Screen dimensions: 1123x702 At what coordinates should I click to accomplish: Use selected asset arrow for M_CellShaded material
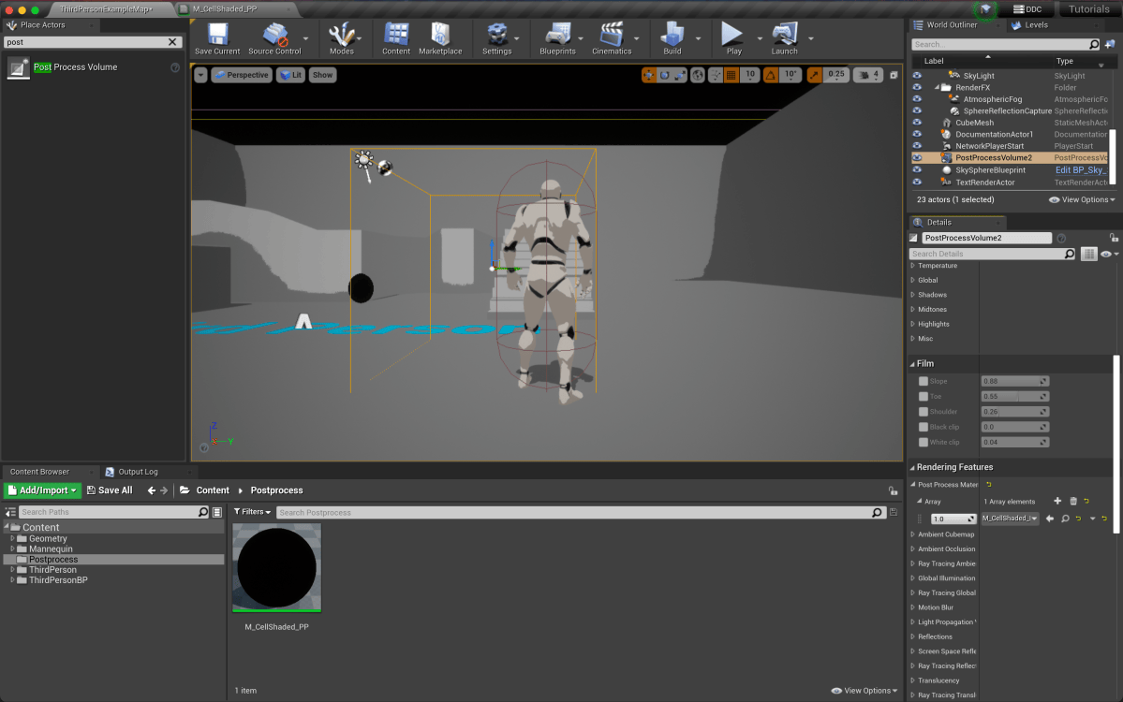click(1050, 519)
